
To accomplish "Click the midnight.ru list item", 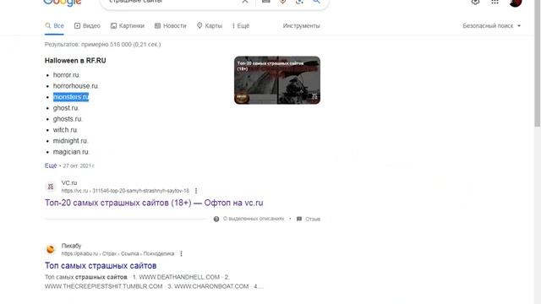I will point(70,141).
